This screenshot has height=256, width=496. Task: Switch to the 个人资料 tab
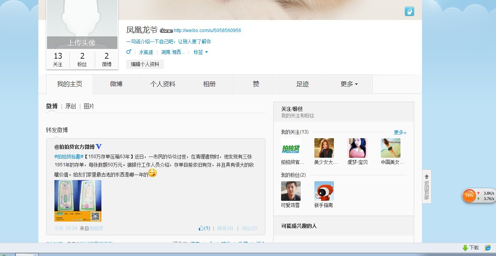(x=163, y=84)
